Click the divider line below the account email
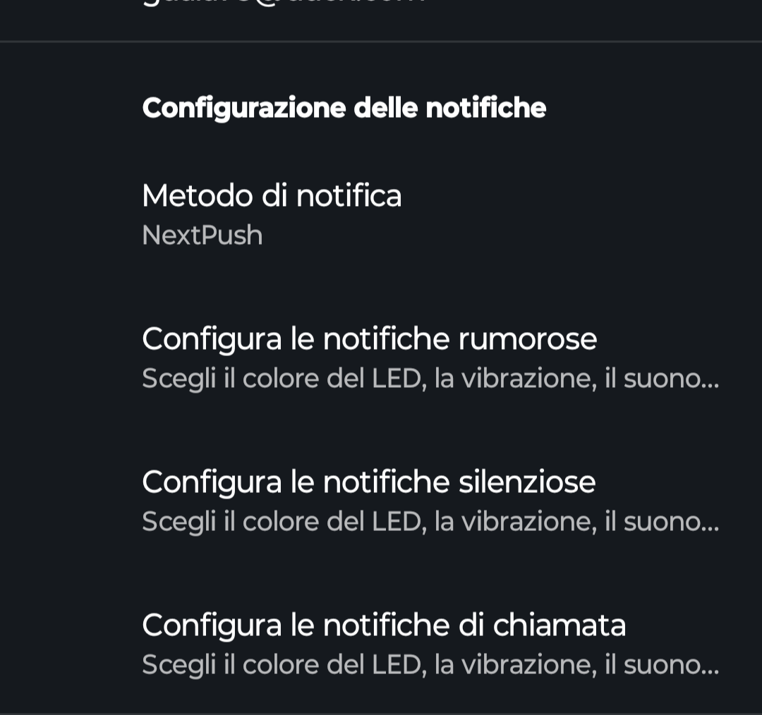 click(381, 42)
